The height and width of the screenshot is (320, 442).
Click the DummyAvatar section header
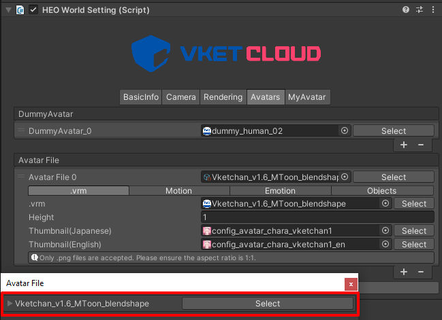point(226,114)
